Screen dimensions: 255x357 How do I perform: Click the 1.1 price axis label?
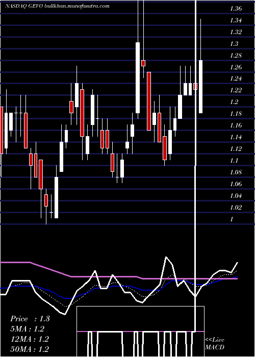[x=234, y=161]
